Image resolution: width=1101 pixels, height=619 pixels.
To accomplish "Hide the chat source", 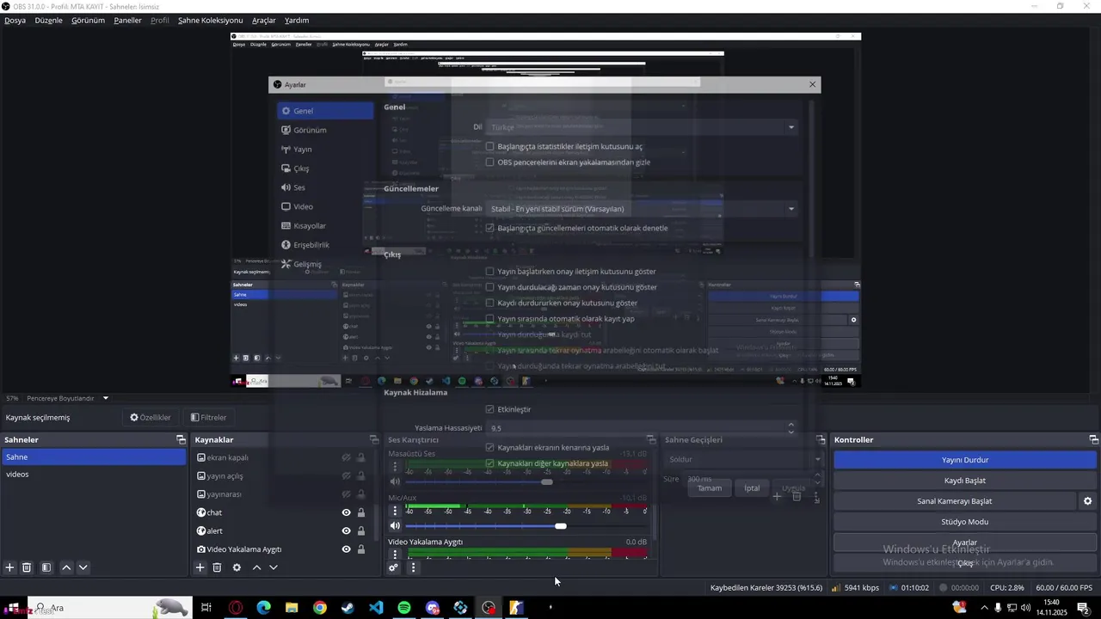I will point(346,512).
